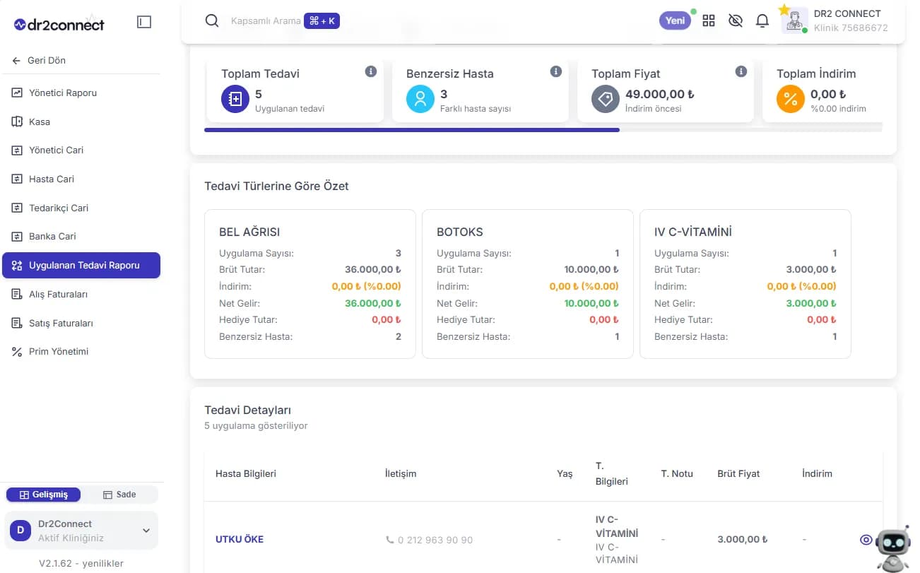Click the search magnifier icon
920x573 pixels.
point(212,20)
